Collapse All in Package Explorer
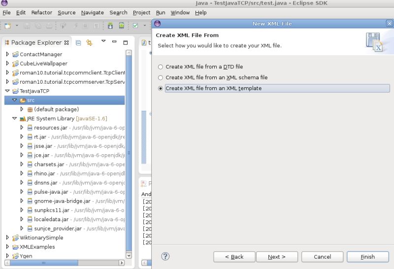394x269 pixels. click(x=78, y=43)
